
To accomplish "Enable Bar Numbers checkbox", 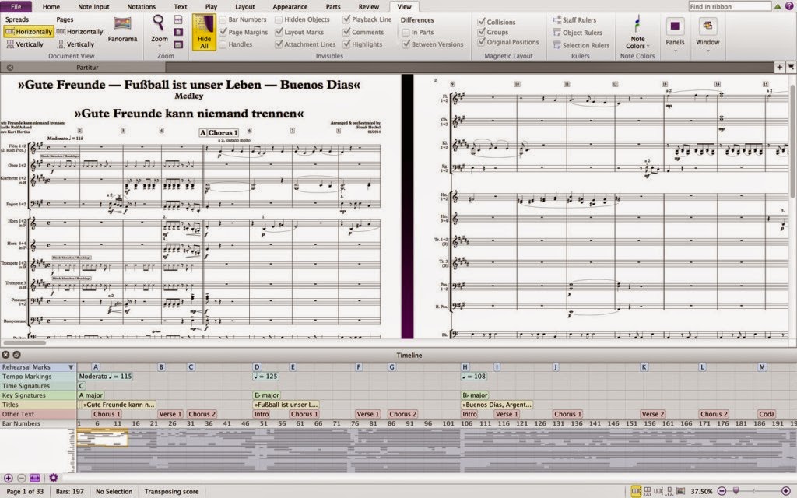I will click(223, 19).
